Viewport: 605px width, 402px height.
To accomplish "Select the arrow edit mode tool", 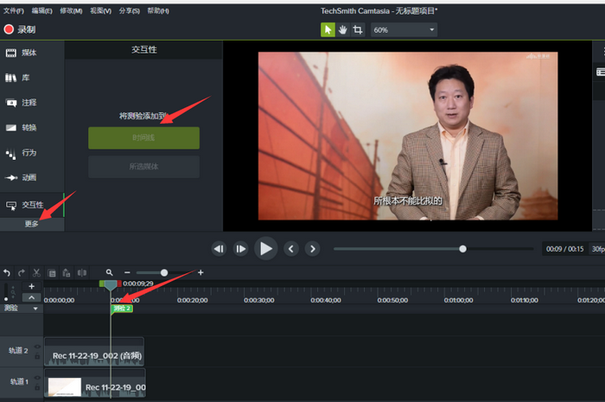I will pos(328,29).
